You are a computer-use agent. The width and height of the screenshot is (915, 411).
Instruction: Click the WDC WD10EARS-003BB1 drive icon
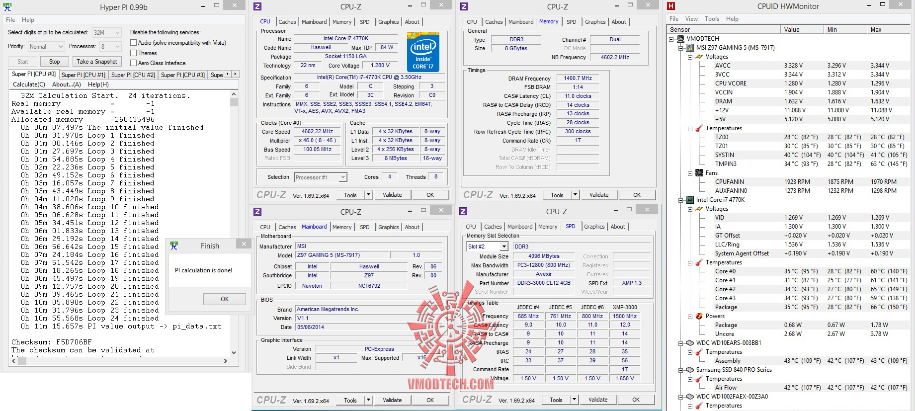click(x=690, y=343)
